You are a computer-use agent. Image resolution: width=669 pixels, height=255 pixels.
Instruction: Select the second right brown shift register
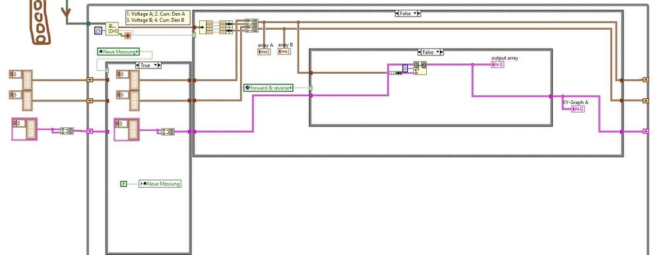coord(645,101)
